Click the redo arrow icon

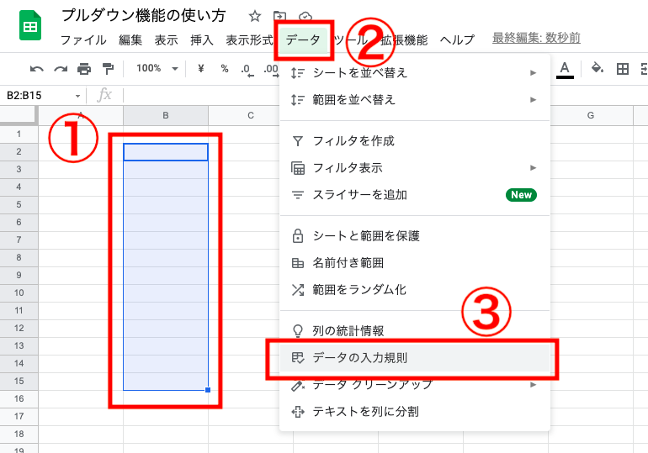[x=61, y=68]
